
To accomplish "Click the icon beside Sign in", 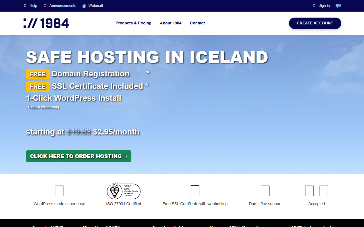I will click(314, 5).
